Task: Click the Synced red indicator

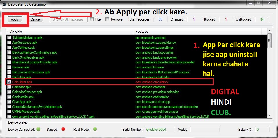Action: pyautogui.click(x=63, y=129)
